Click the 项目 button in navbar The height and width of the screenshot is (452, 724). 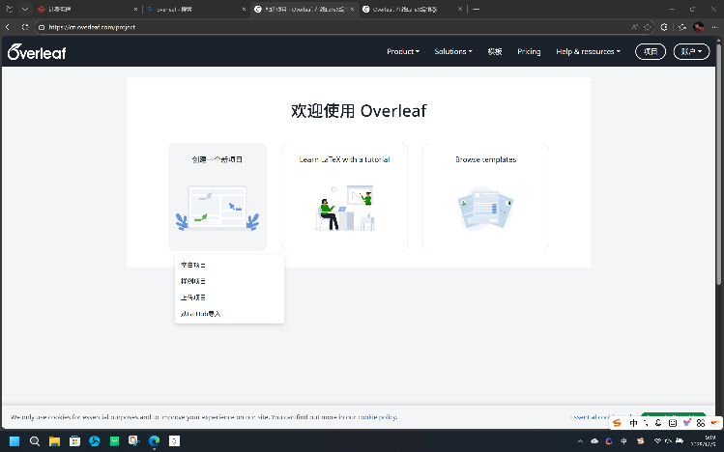[650, 52]
